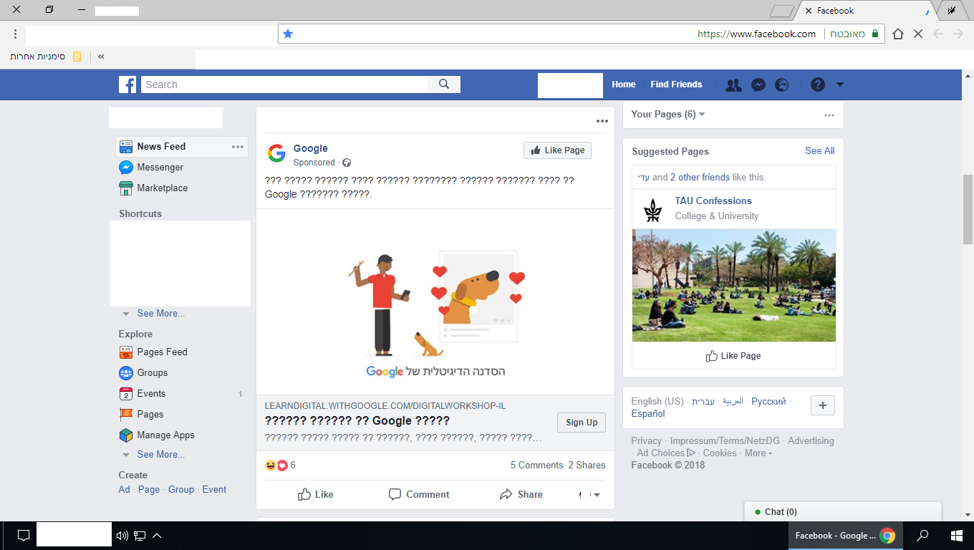
Task: Open Quick Help question mark icon
Action: point(818,85)
